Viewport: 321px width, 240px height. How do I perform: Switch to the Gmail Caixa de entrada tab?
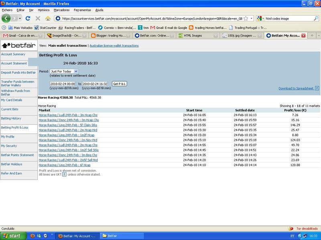pos(22,36)
